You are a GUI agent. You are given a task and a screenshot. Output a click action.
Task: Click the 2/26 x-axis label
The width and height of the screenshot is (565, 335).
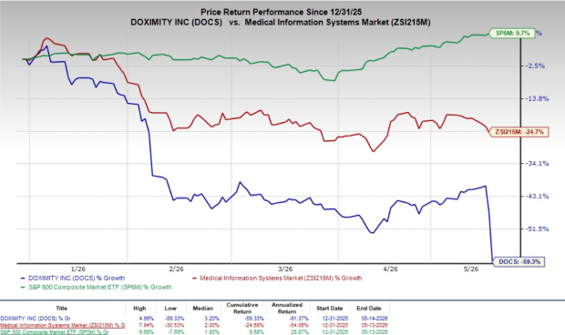[x=176, y=269]
